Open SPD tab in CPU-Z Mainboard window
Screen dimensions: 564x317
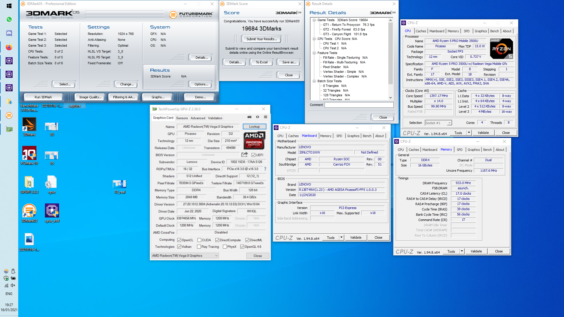click(x=339, y=136)
